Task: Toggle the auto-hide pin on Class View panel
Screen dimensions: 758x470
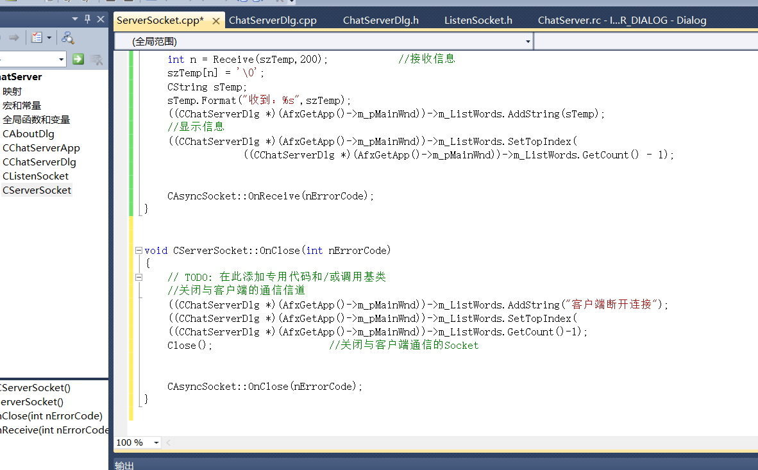Action: coord(88,19)
